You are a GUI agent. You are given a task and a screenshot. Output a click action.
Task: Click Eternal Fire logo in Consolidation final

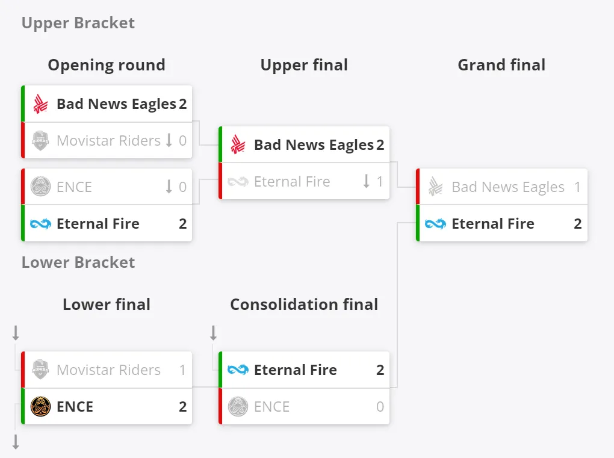[238, 370]
